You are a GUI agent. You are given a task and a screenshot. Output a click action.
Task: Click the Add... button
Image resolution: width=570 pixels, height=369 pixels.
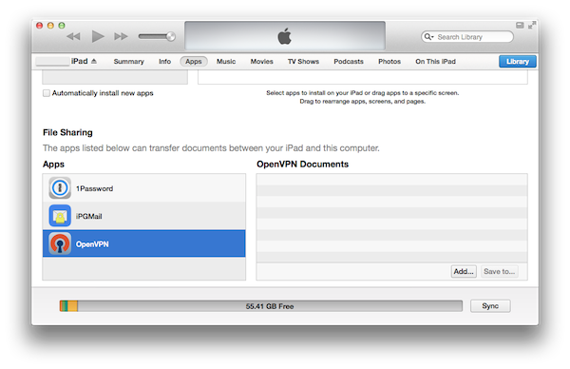coord(464,271)
